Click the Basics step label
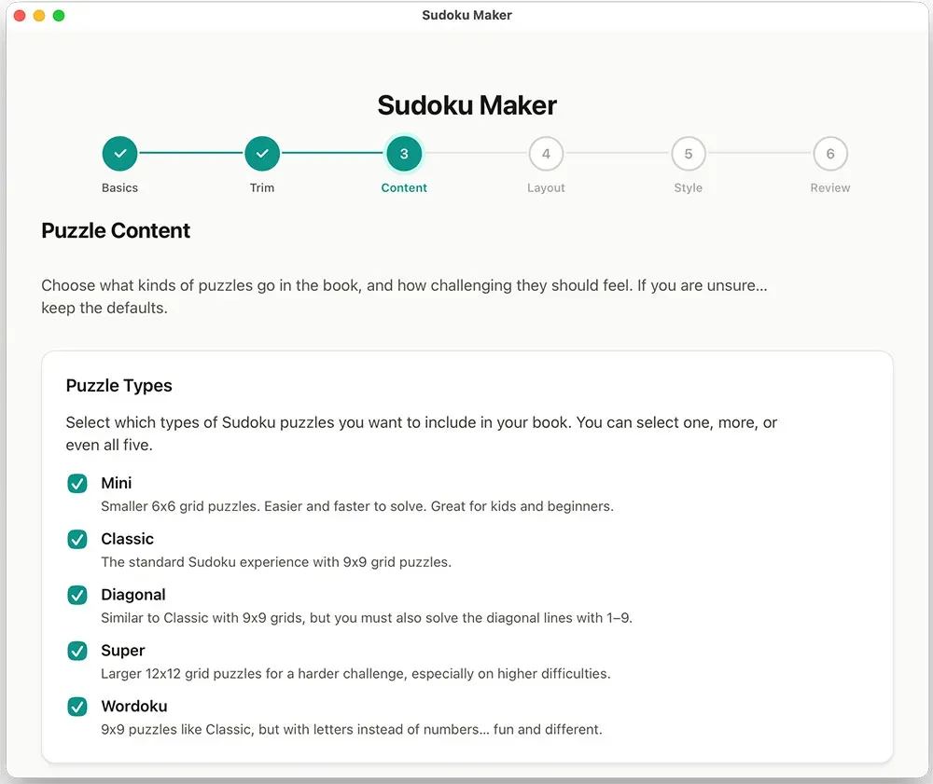 coord(119,187)
